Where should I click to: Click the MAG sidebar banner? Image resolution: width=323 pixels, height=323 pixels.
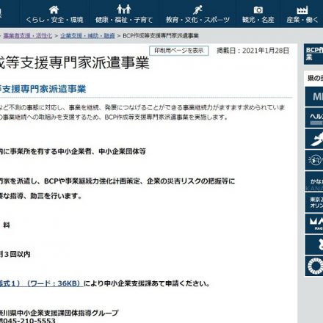(314, 224)
